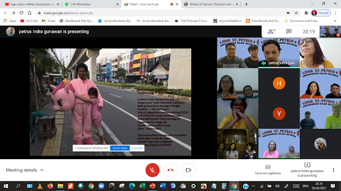The width and height of the screenshot is (341, 191).
Task: Switch to the Wheel of Names tab
Action: click(211, 4)
